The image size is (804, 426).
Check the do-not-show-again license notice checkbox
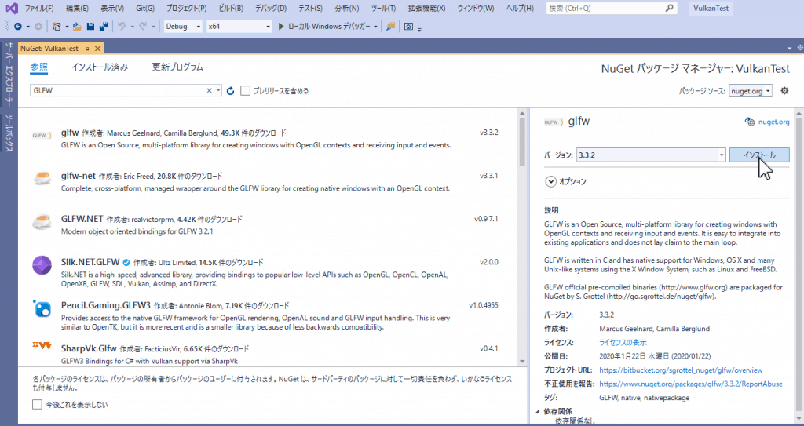pos(37,405)
